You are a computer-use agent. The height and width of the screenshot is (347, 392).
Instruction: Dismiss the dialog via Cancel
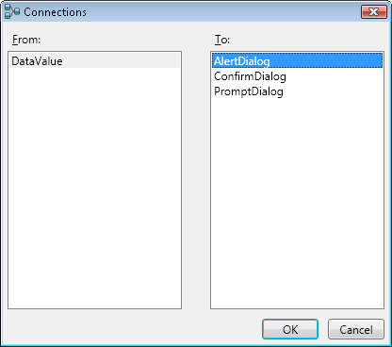click(356, 329)
